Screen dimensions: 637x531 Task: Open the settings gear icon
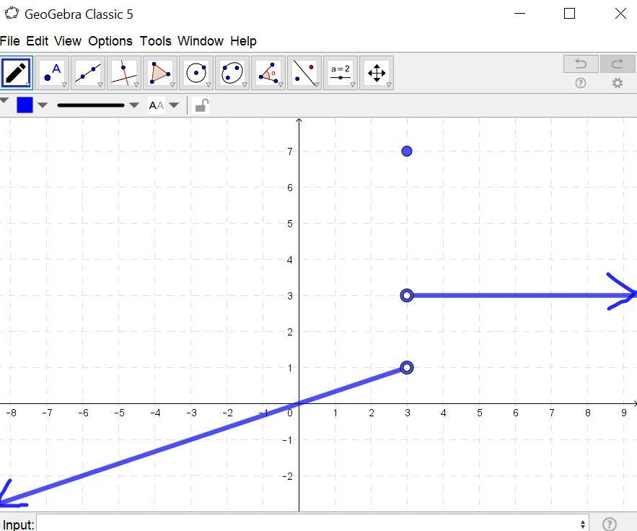coord(618,83)
